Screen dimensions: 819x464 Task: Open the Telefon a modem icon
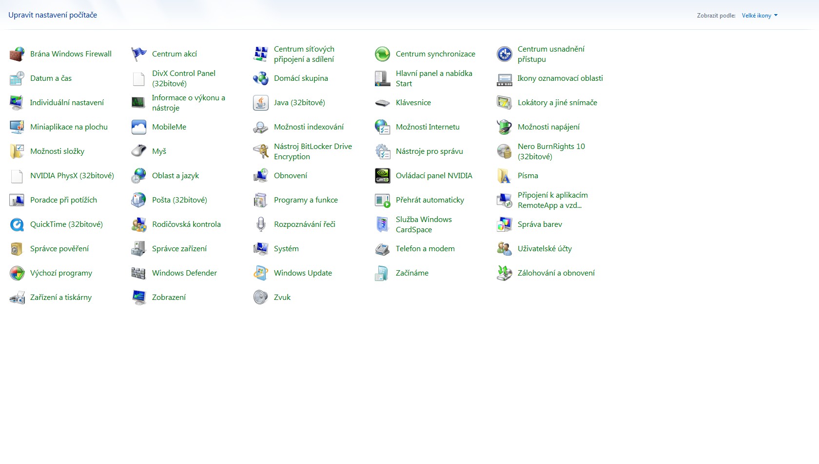click(383, 249)
